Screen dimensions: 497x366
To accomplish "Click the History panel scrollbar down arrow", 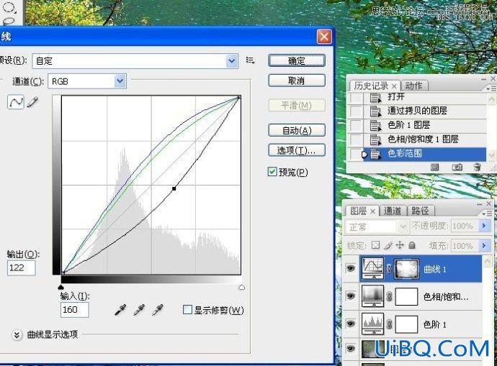I will 491,155.
